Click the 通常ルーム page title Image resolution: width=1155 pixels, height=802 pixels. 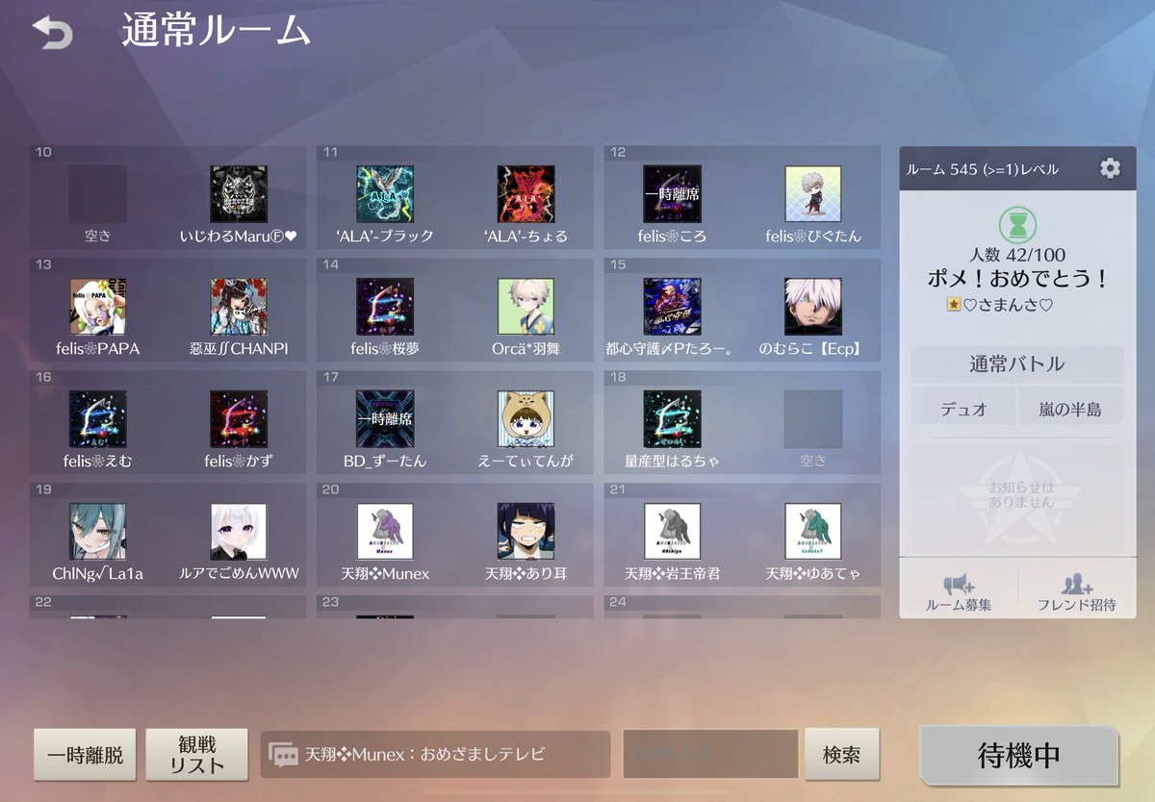(216, 32)
